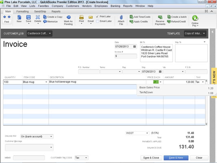The width and height of the screenshot is (217, 163).
Task: Click the Save invoice toolbar icon
Action: click(x=28, y=17)
